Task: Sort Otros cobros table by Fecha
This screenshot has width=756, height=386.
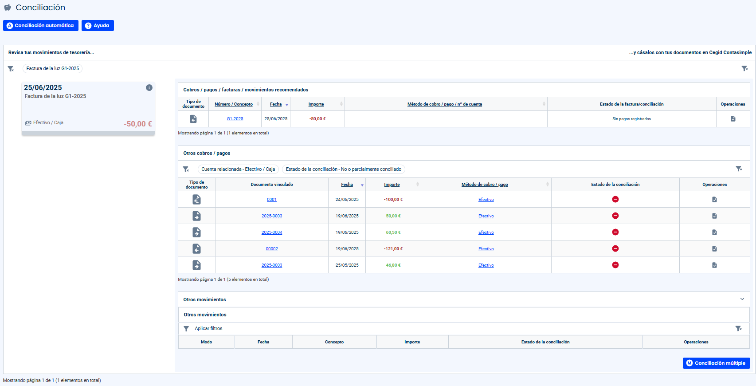Action: pos(347,185)
